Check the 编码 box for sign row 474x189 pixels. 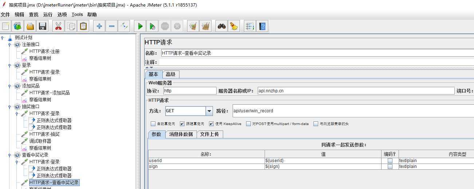tap(390, 166)
